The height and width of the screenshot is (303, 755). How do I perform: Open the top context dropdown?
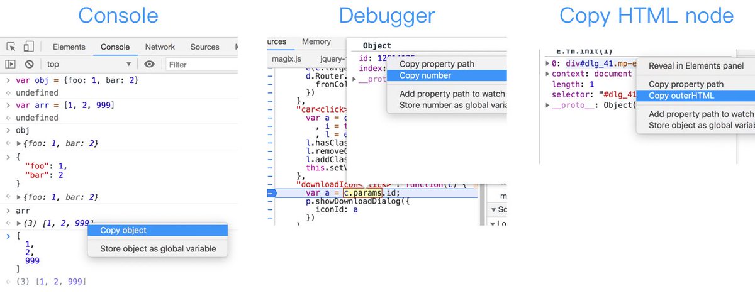pos(89,64)
